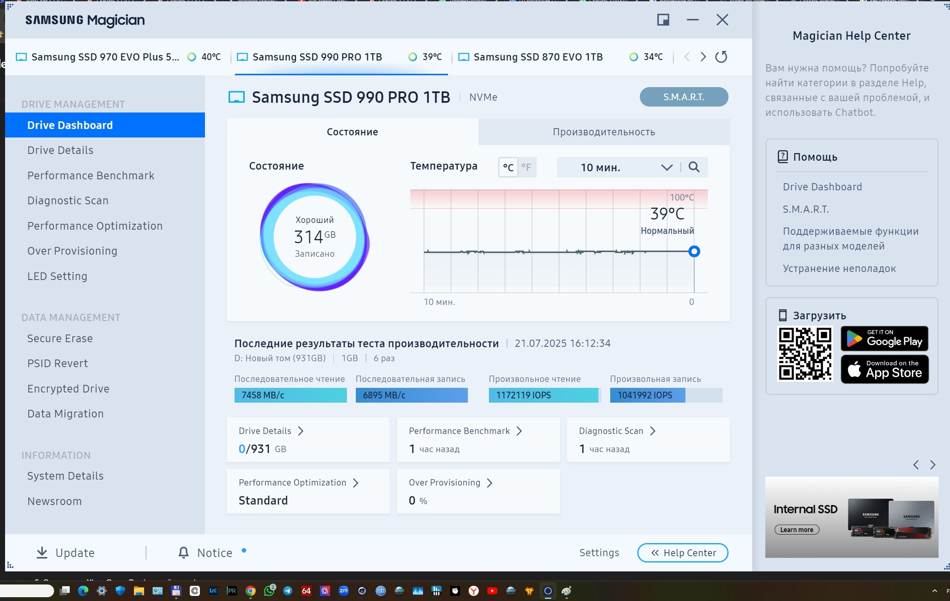Click the Update download icon
Viewport: 950px width, 601px height.
[42, 552]
